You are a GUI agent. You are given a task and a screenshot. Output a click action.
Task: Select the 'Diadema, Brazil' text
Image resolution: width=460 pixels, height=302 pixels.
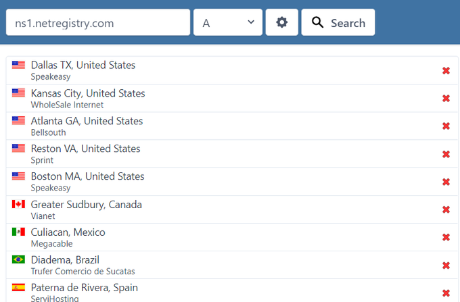[65, 260]
